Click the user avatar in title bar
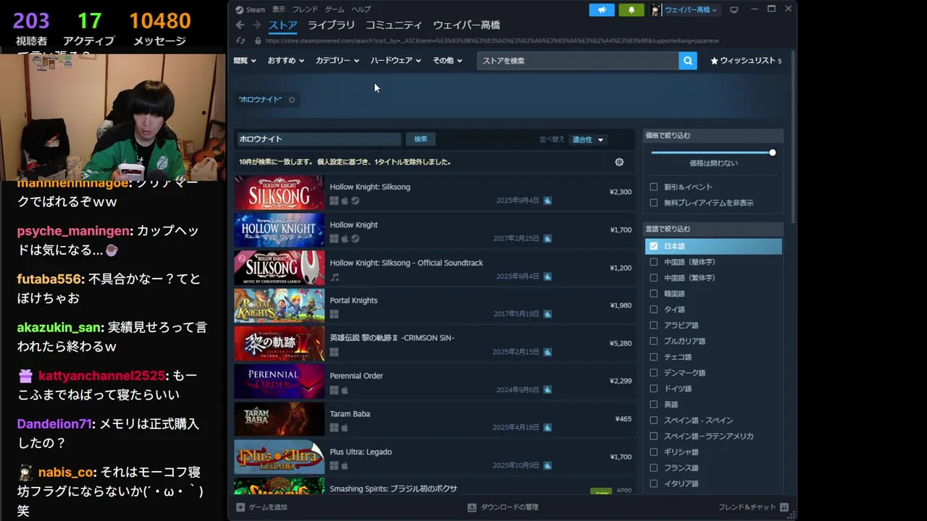The width and height of the screenshot is (927, 521). pos(655,9)
